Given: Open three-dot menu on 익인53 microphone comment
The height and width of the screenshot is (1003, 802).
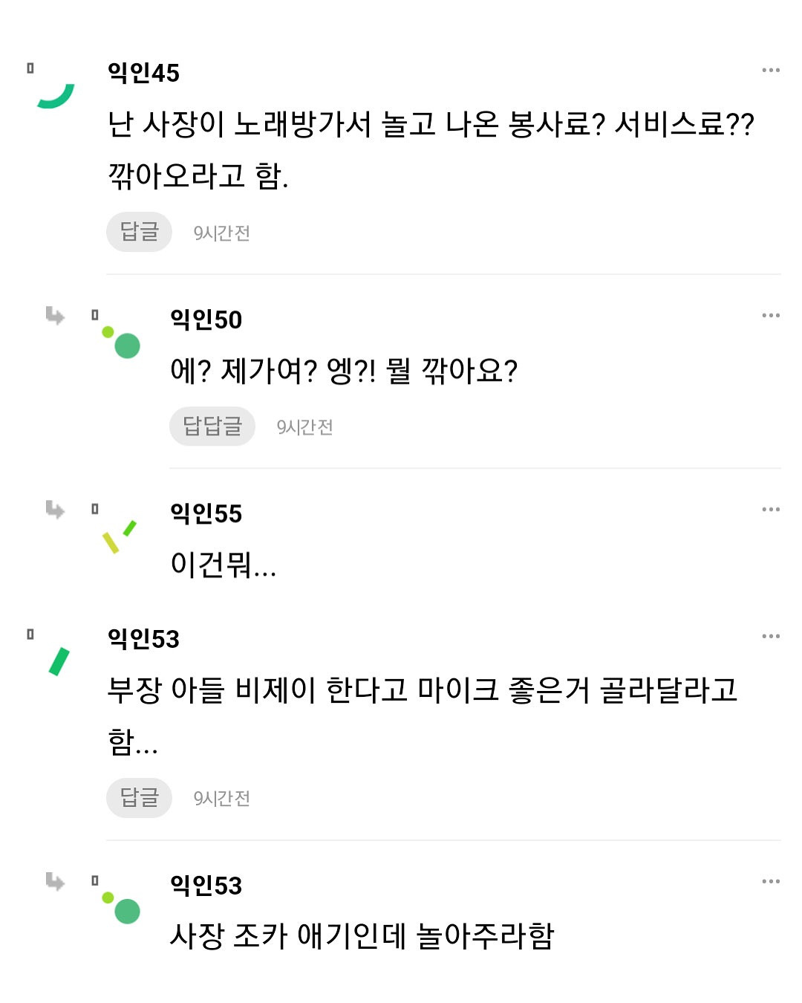Looking at the screenshot, I should click(771, 637).
